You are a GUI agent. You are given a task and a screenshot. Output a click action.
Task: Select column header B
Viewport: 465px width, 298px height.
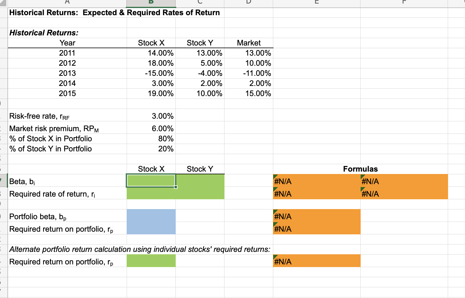[x=151, y=2]
